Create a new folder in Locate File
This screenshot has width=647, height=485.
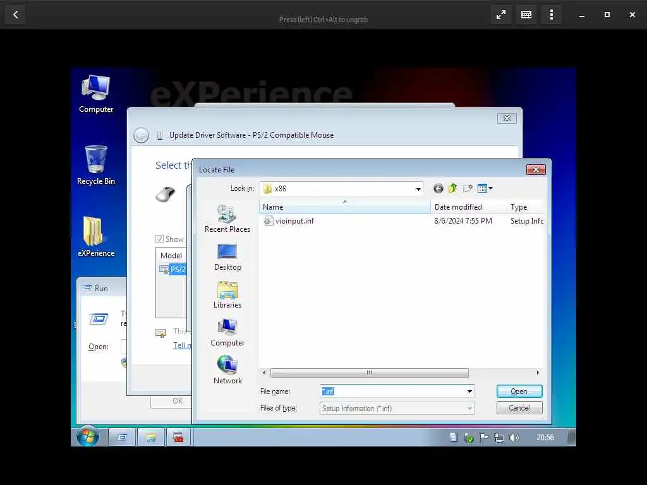tap(467, 188)
